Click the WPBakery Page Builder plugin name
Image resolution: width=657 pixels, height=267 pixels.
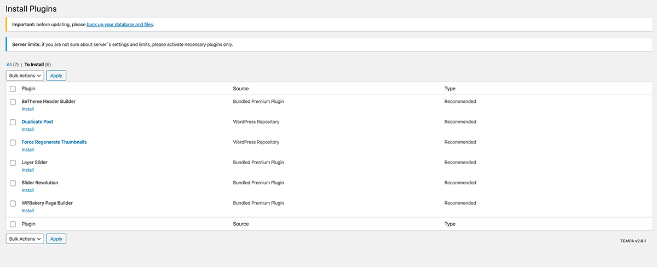coord(47,203)
